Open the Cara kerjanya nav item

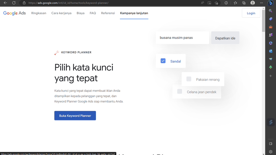click(61, 13)
